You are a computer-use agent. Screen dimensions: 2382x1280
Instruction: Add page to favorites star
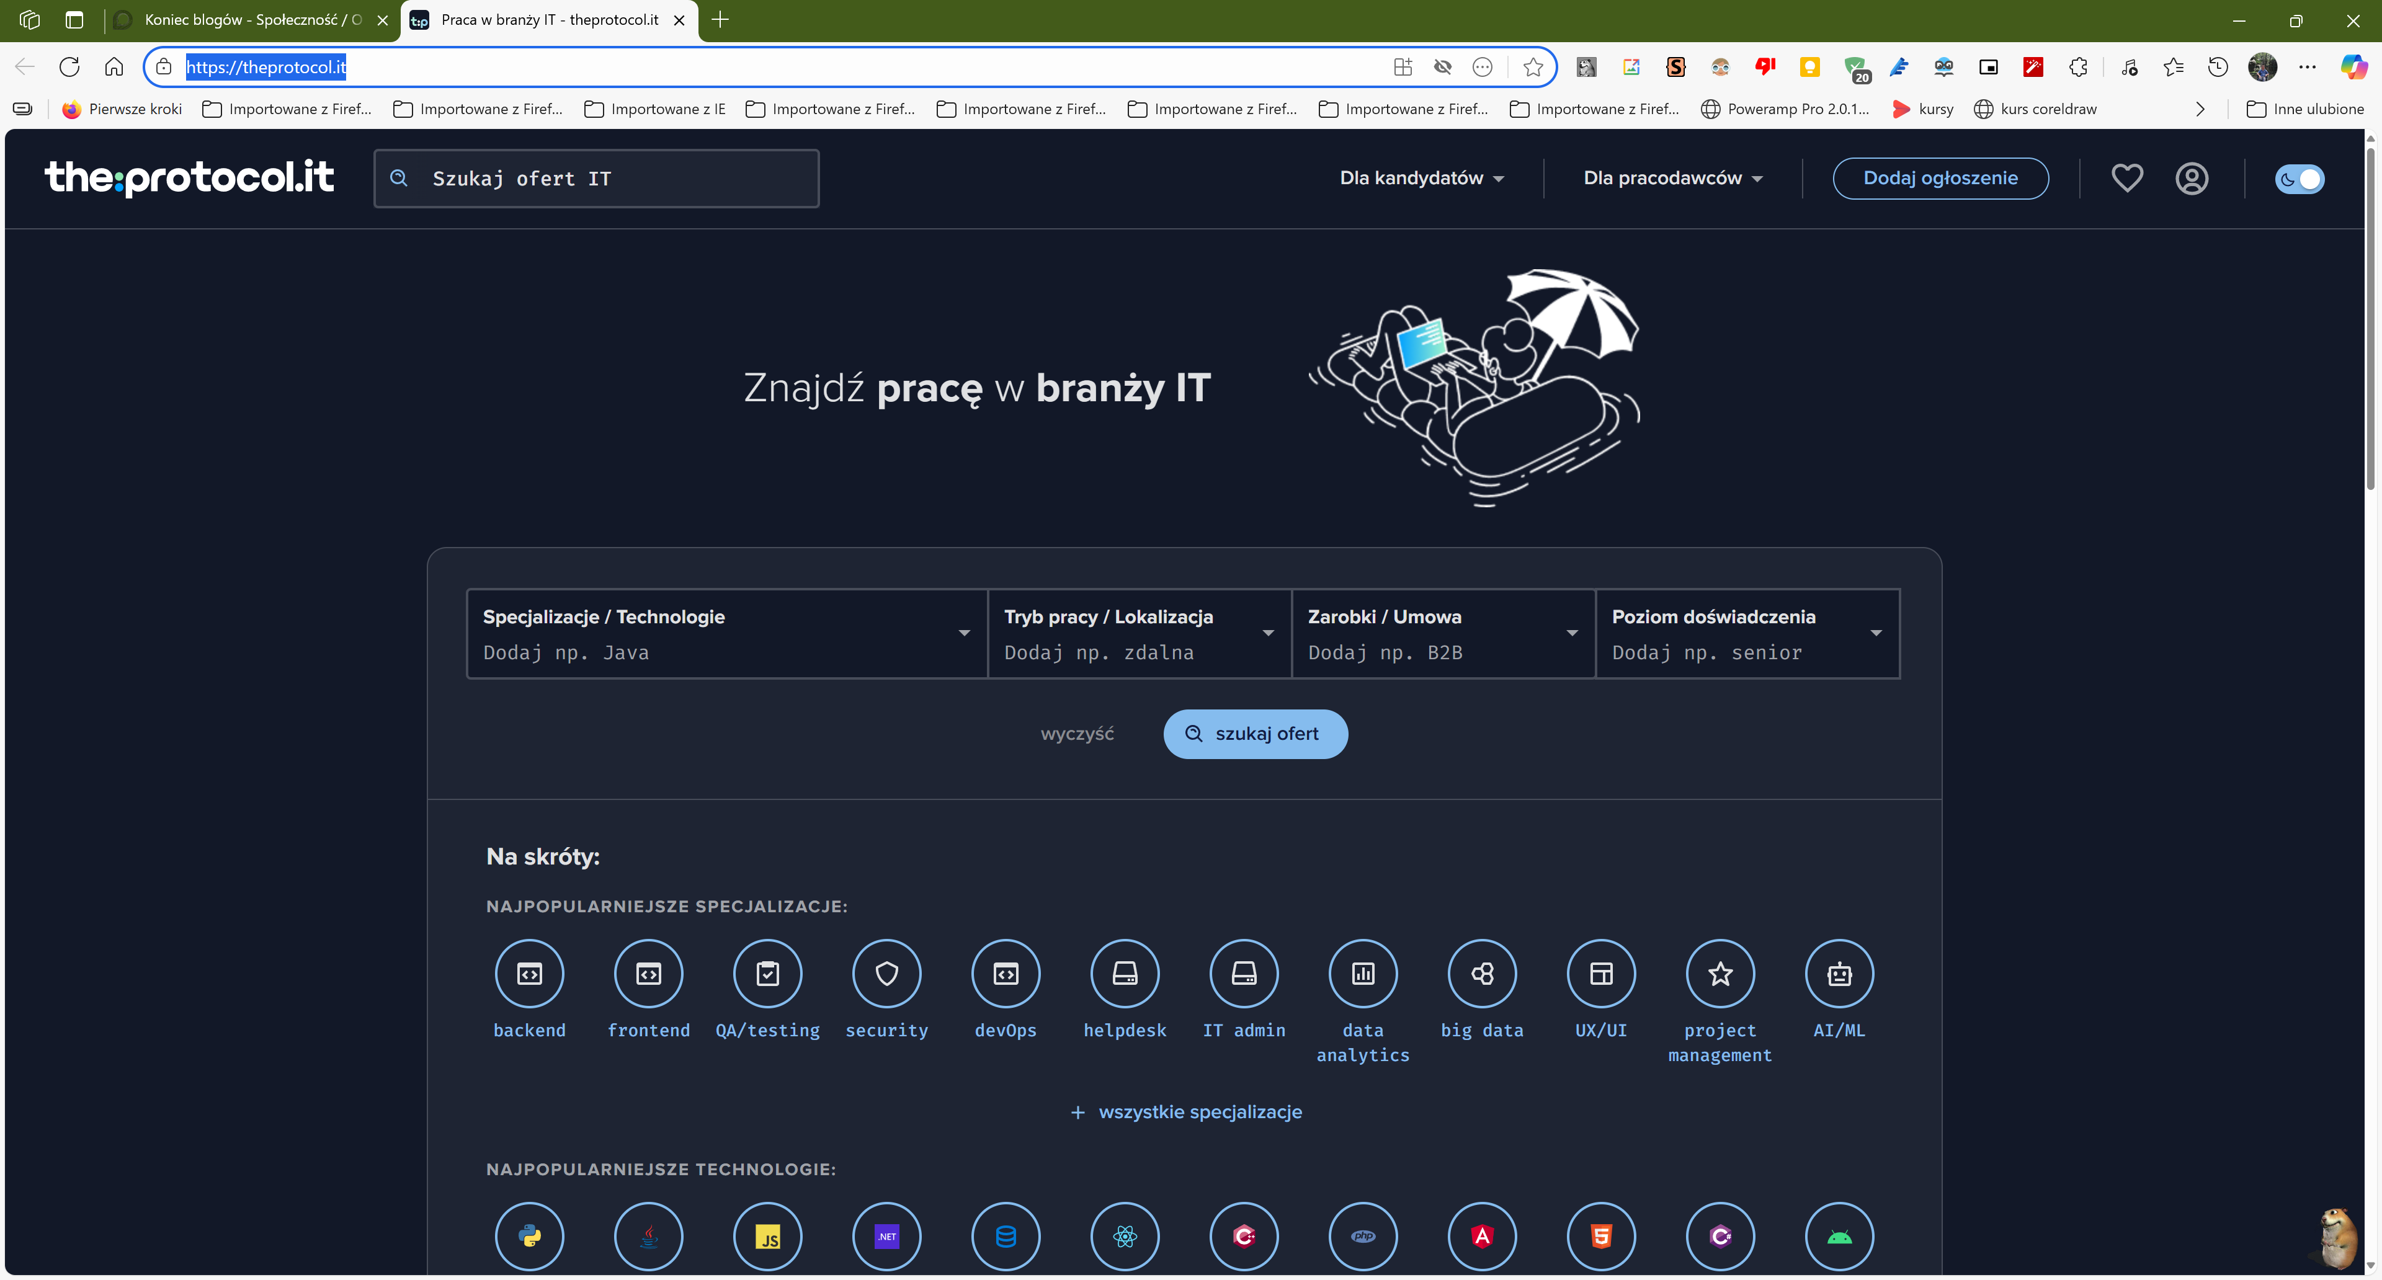point(1532,66)
